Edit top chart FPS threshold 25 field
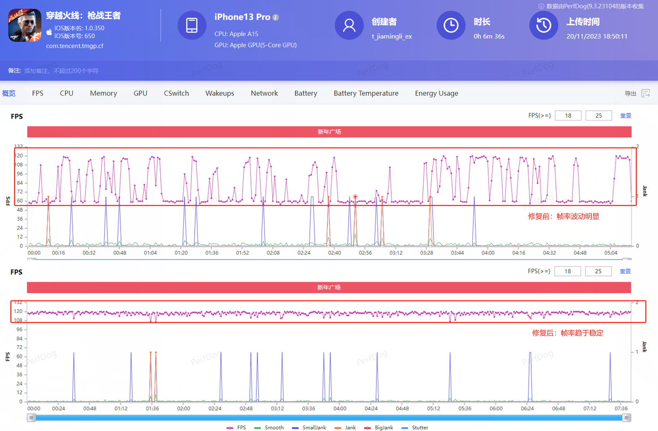This screenshot has width=658, height=431. point(599,116)
